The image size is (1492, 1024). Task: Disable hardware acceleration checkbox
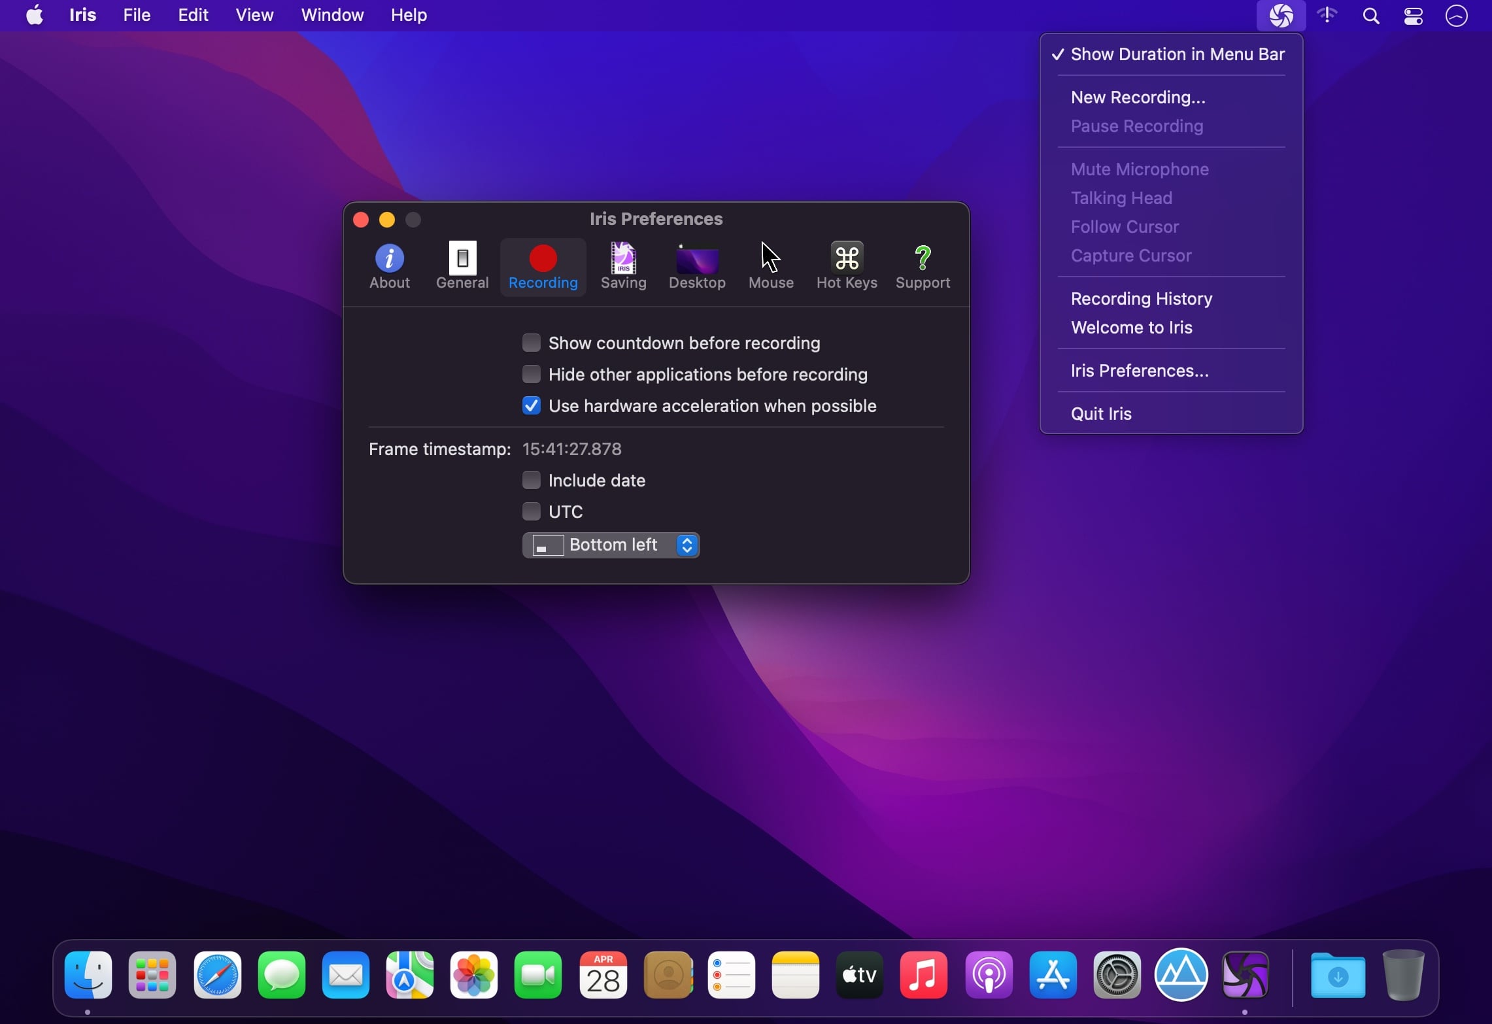point(532,405)
